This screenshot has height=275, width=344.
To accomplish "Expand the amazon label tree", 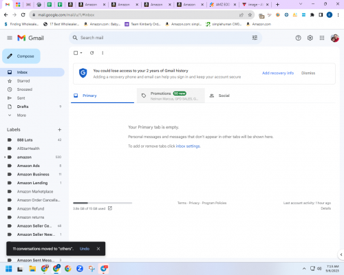I will (x=5, y=157).
